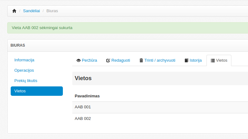Switch to the Redaguoti tab
Screen dimensions: 248x139
pyautogui.click(x=121, y=60)
